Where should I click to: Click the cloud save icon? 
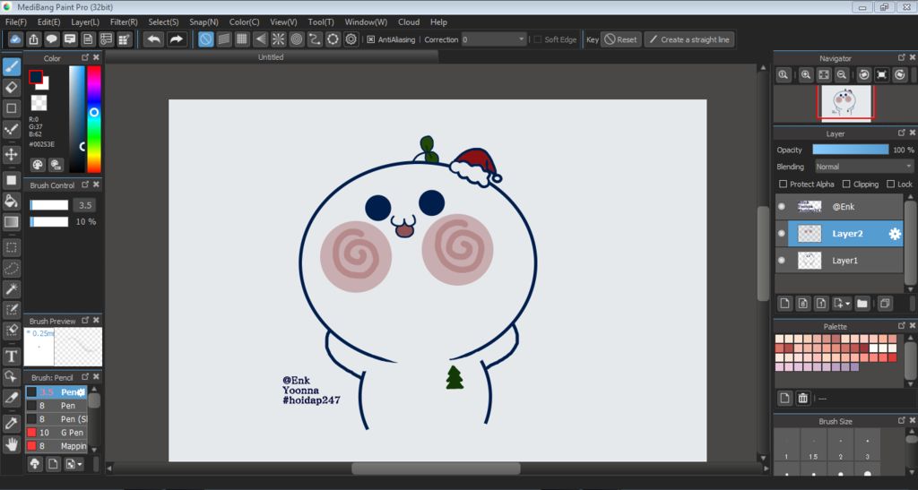coord(16,39)
